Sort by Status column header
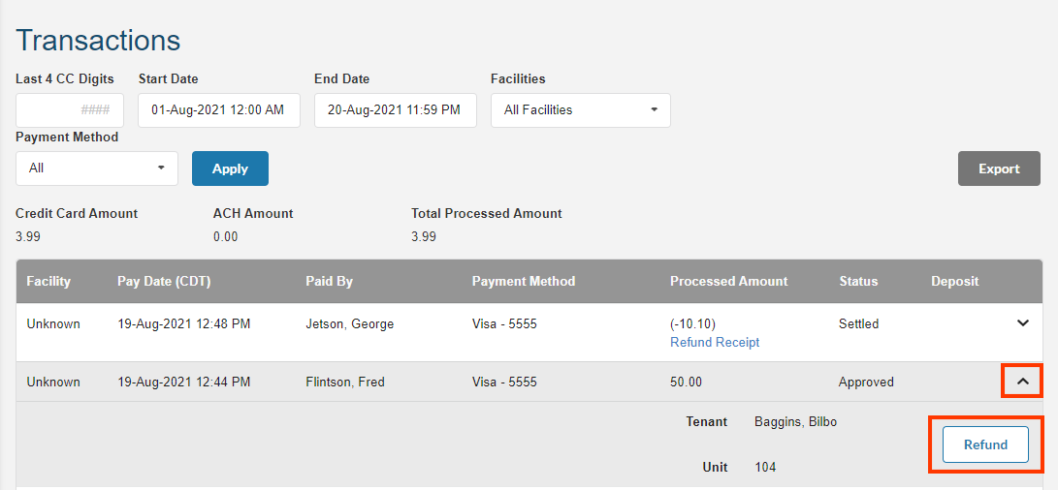Screen dimensions: 1058x490 point(858,282)
